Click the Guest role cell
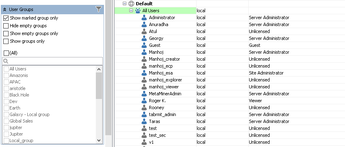 point(254,45)
